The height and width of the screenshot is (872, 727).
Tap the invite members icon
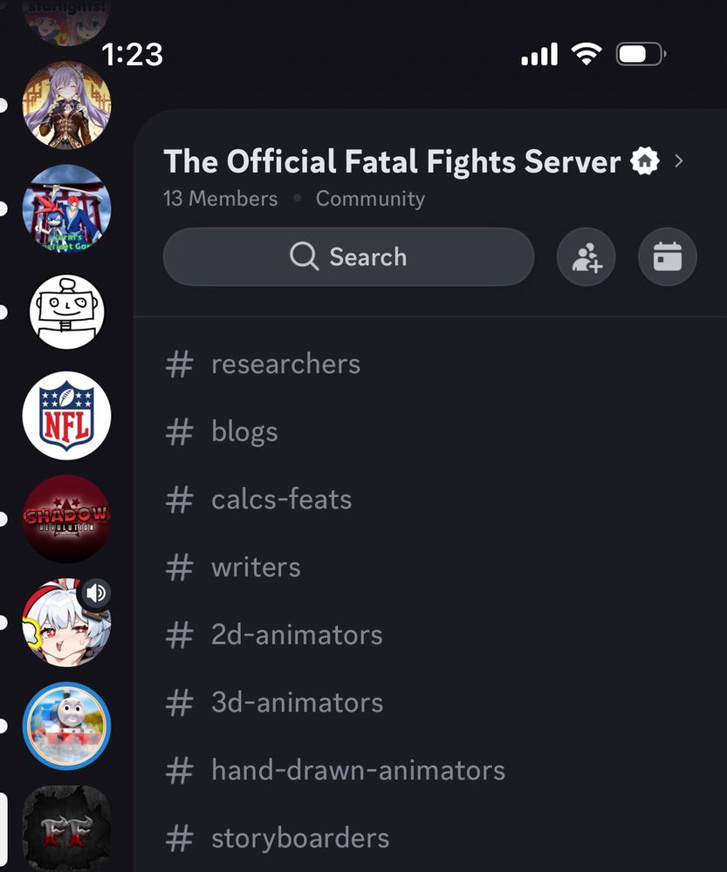(x=586, y=257)
